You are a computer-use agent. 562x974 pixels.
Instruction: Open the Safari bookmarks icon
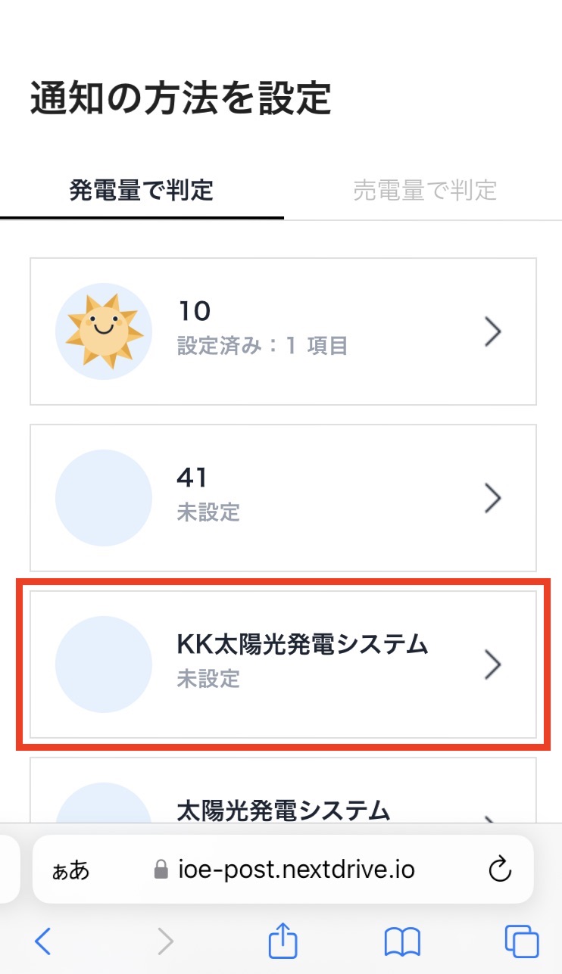[x=402, y=942]
